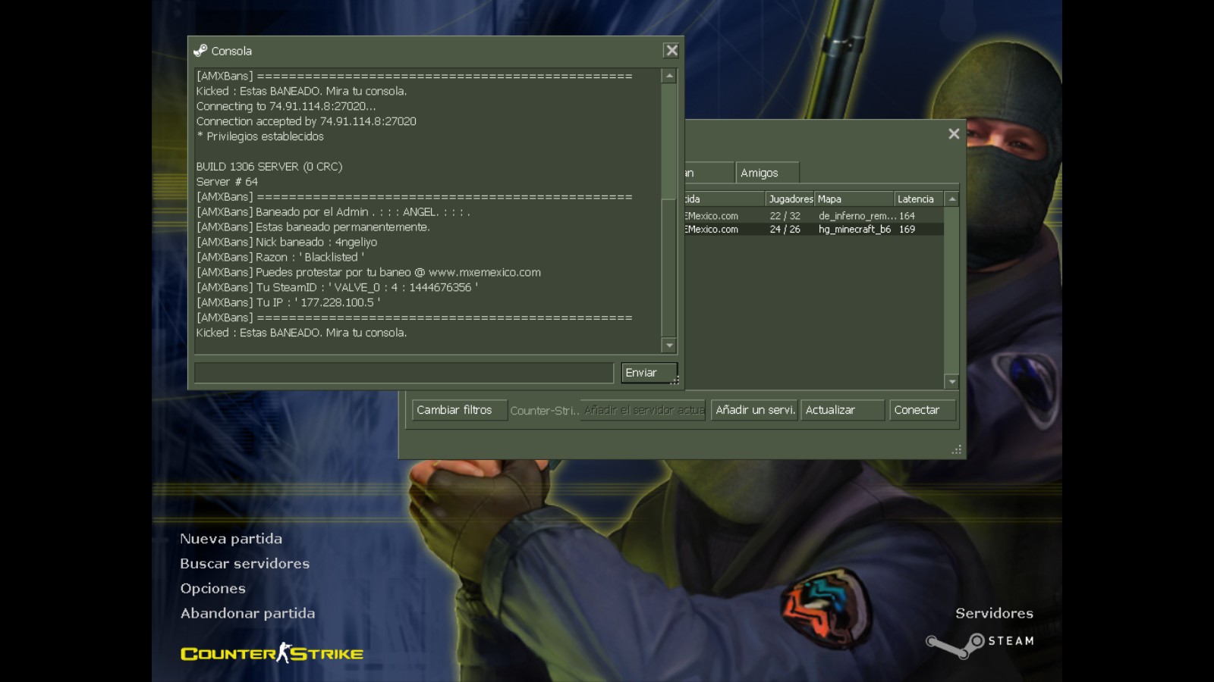
Task: Sort servers by Latencia column
Action: [919, 199]
